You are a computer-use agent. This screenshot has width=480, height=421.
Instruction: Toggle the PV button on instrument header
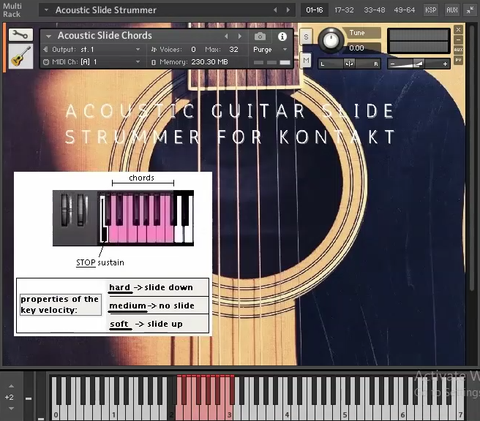tap(458, 60)
